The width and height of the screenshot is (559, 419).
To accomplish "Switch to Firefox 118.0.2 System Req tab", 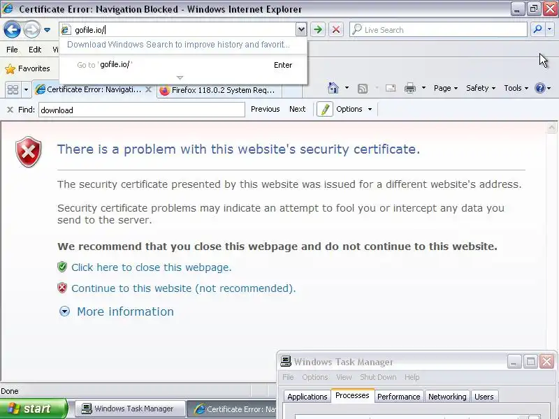I will tap(219, 90).
